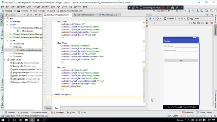Open the SDK Manager download-arrow icon in main toolbar
Screen dimensions: 217x122
197,11
